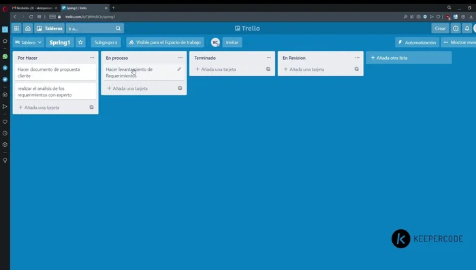
Task: Open the information icon in Trello header
Action: point(456,28)
